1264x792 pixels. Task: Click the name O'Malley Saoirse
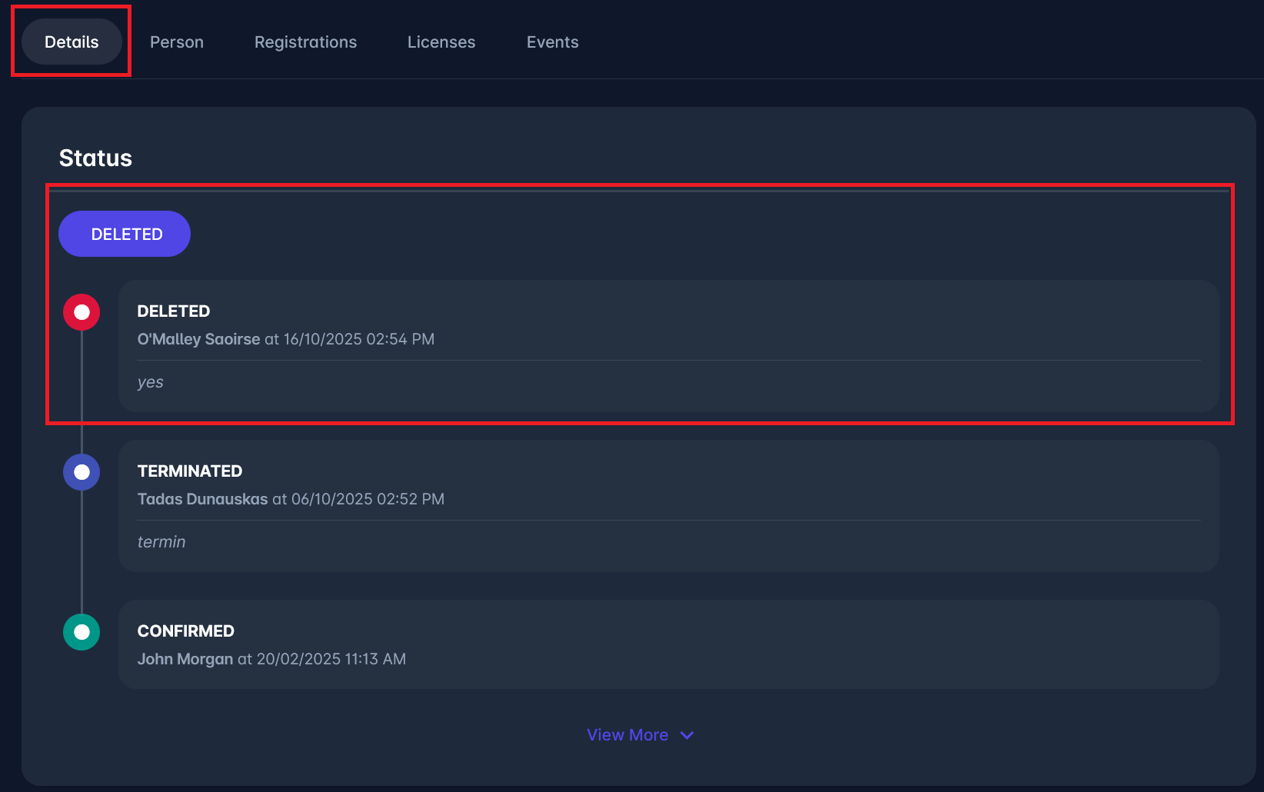[198, 339]
